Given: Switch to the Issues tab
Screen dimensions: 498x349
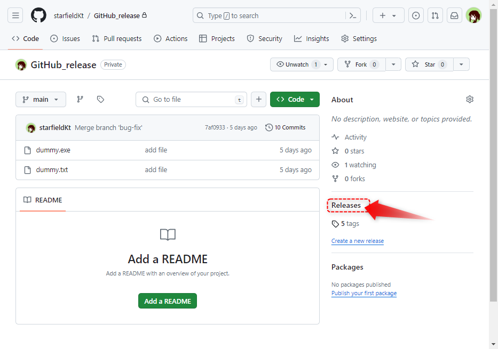Looking at the screenshot, I should coord(65,39).
